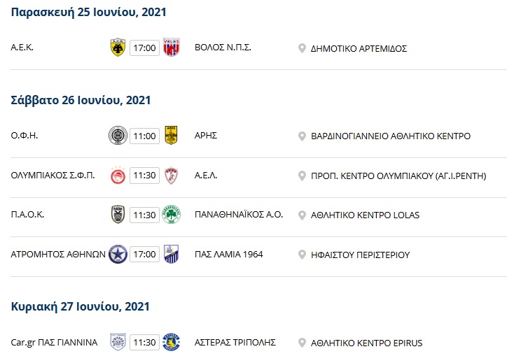Click the location pin beside ΑΘΛΗΤΙΚΟ ΚΕΝΤΡΟ LOLAS
Viewport: 507px width, 356px height.
click(x=302, y=215)
